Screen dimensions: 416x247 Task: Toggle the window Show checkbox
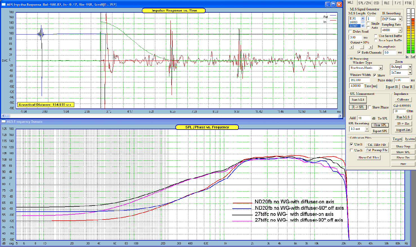pos(375,75)
